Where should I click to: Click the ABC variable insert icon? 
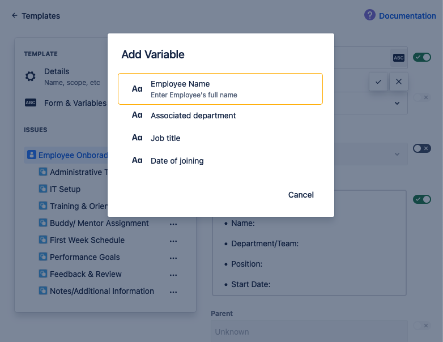(399, 58)
